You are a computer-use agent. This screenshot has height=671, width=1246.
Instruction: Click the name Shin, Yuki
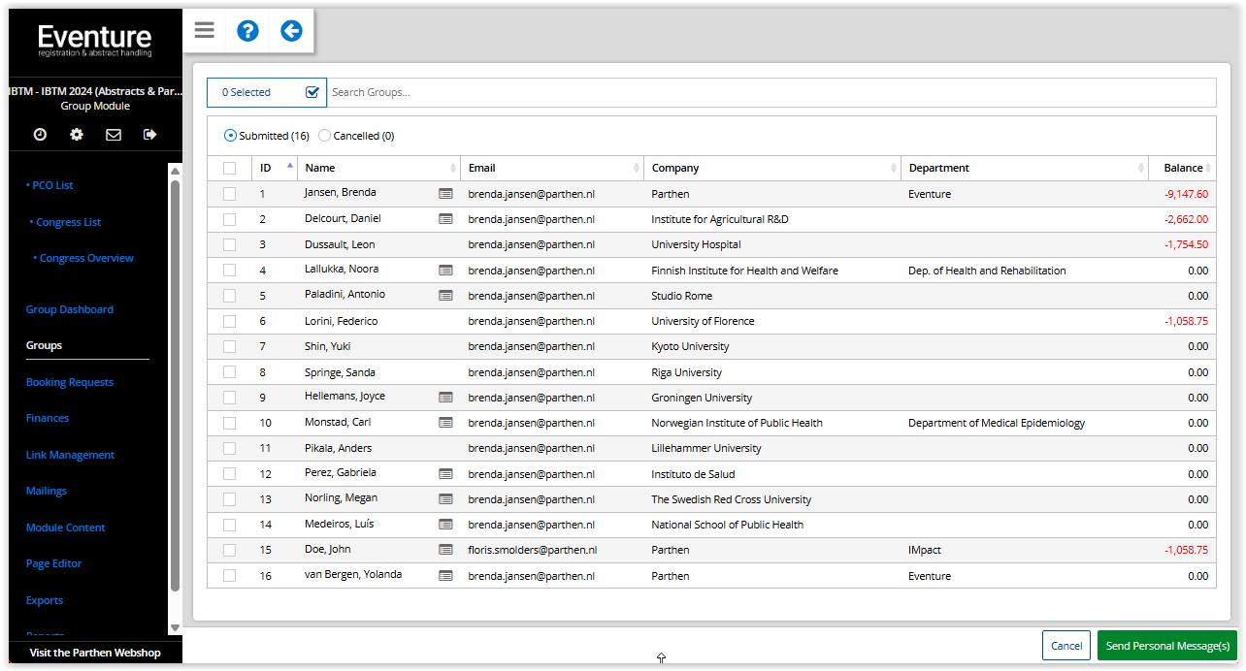coord(326,346)
